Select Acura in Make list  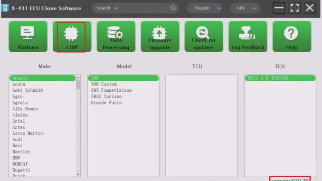[43, 84]
